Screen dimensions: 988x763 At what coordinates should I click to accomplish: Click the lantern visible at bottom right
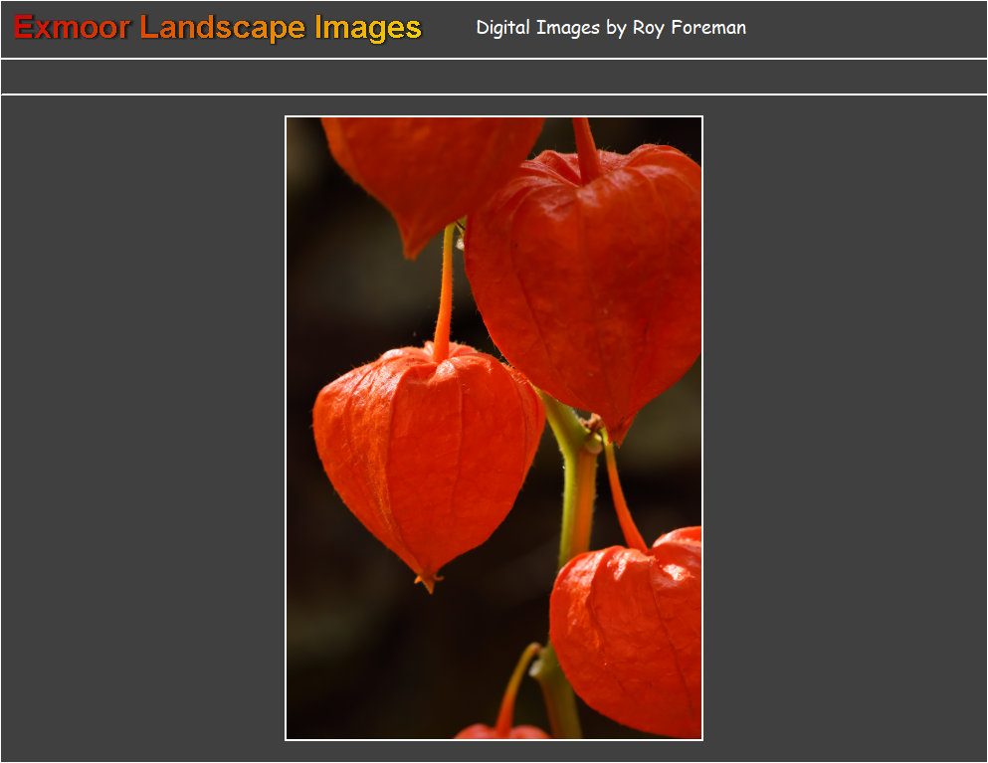[x=632, y=637]
